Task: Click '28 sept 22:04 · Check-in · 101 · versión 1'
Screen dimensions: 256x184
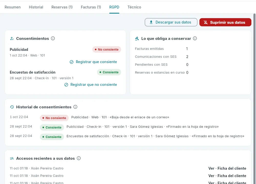Action: point(42,78)
